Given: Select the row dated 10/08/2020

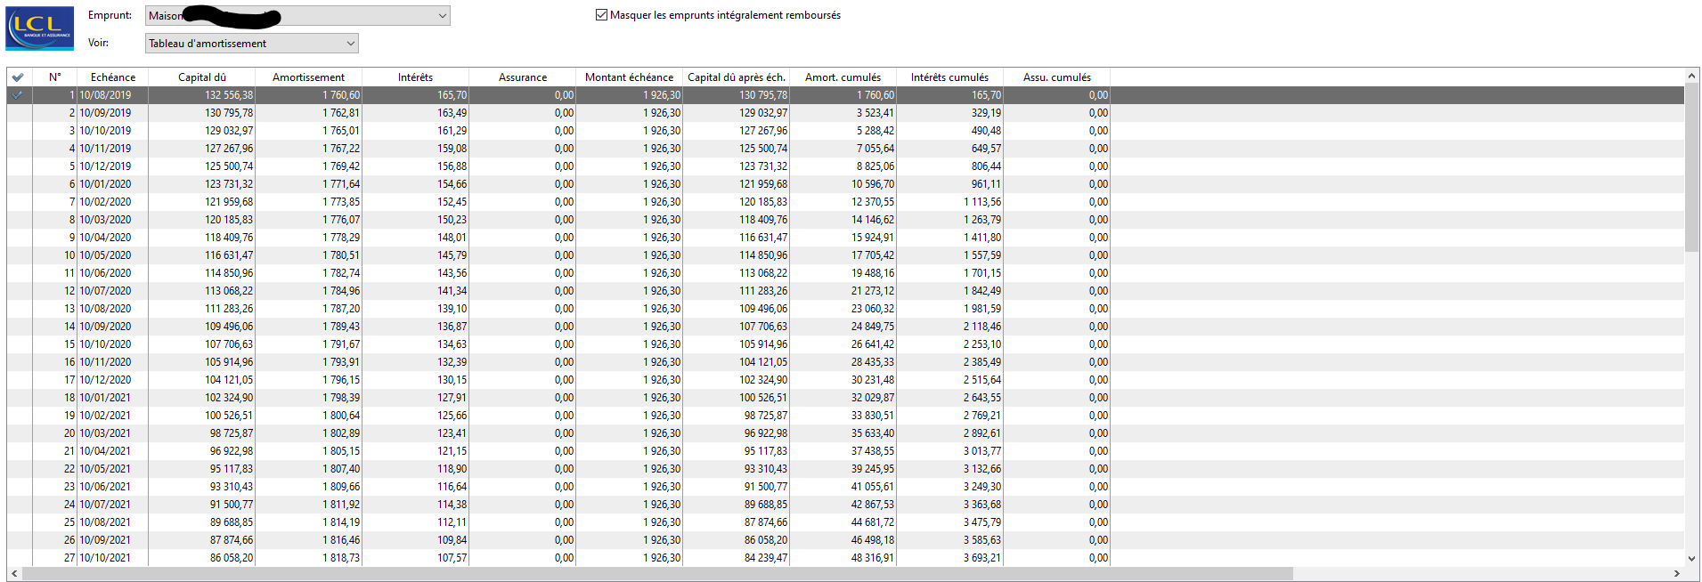Looking at the screenshot, I should pyautogui.click(x=845, y=309).
